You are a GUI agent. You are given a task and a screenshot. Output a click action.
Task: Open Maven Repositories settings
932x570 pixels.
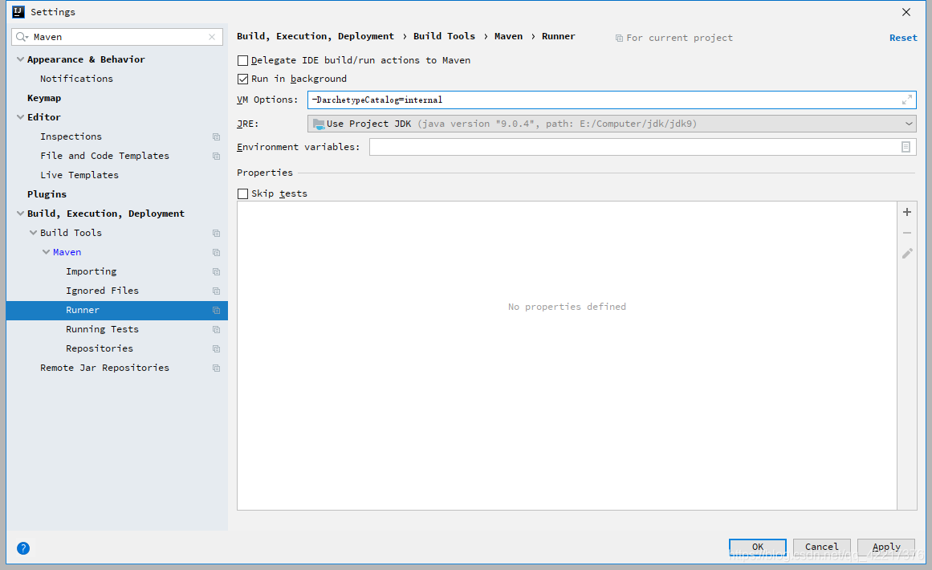point(100,348)
